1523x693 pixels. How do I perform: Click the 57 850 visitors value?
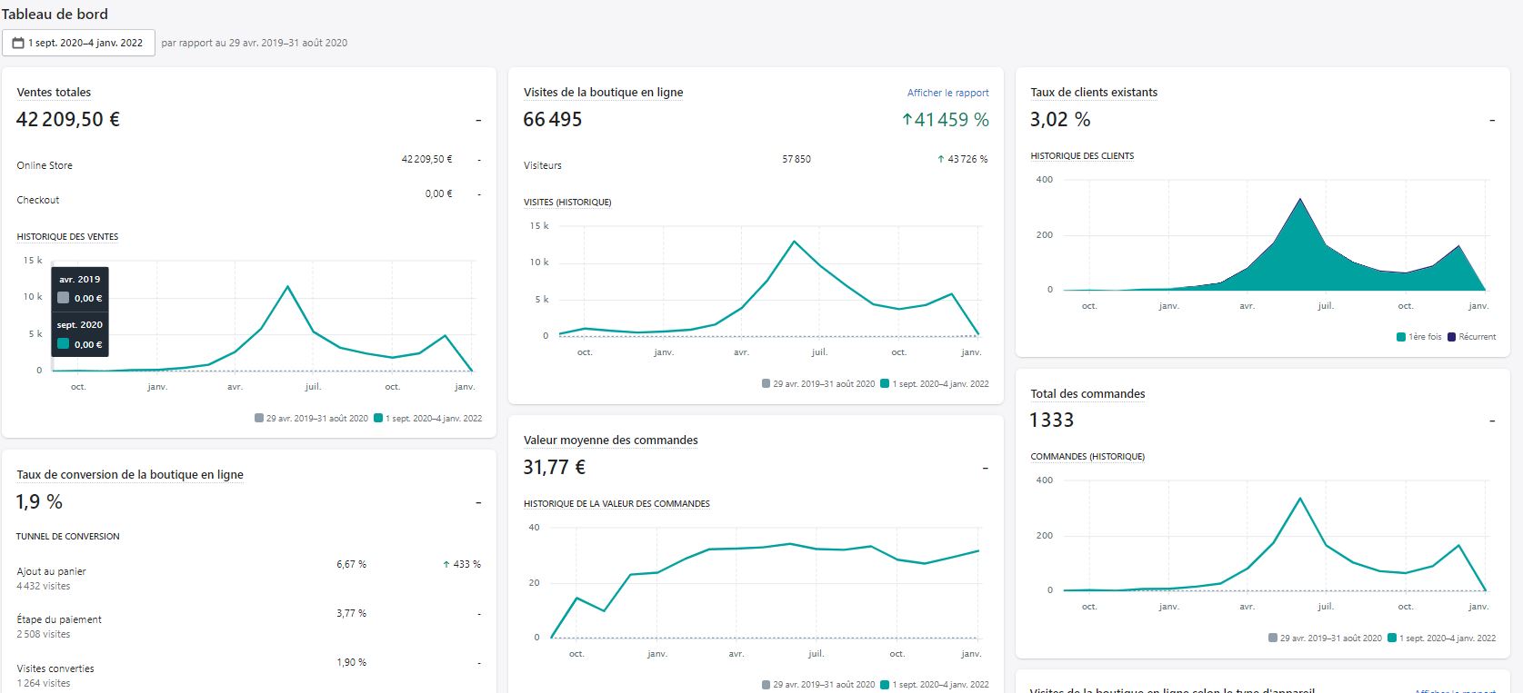tap(797, 159)
